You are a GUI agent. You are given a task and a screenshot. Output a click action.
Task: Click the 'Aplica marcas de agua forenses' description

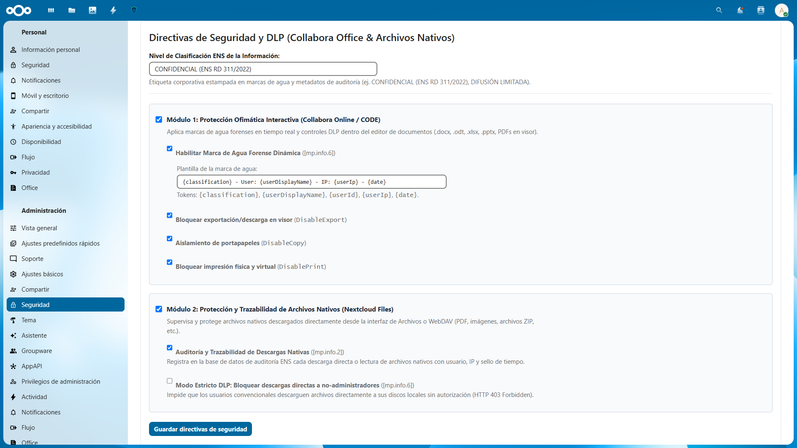pos(352,132)
